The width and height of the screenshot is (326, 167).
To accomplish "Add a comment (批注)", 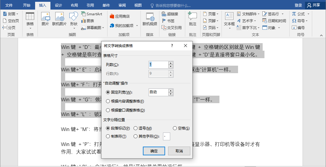I will pos(192,19).
